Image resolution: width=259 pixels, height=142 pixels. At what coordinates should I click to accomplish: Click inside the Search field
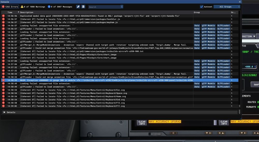[104, 7]
